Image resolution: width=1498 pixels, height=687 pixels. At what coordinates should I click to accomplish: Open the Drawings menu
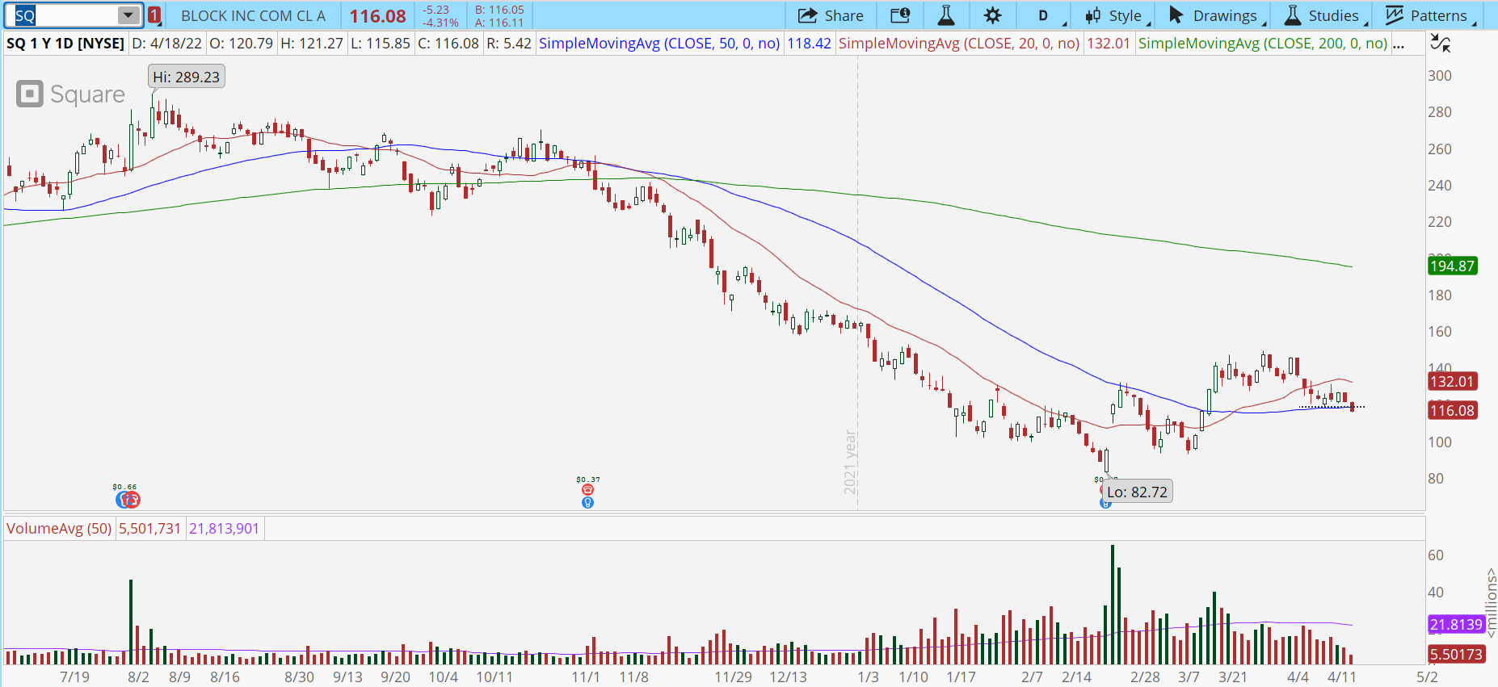pyautogui.click(x=1213, y=15)
